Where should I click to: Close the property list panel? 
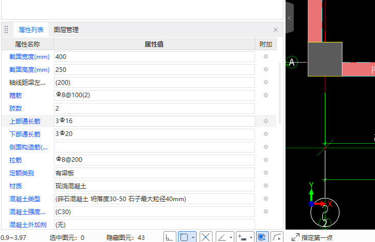click(x=276, y=29)
